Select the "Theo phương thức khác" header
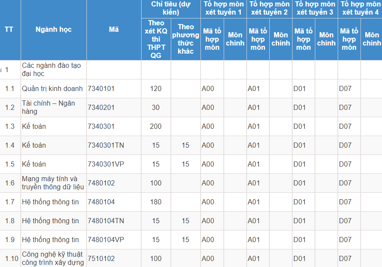The image size is (382, 267). pos(185,39)
